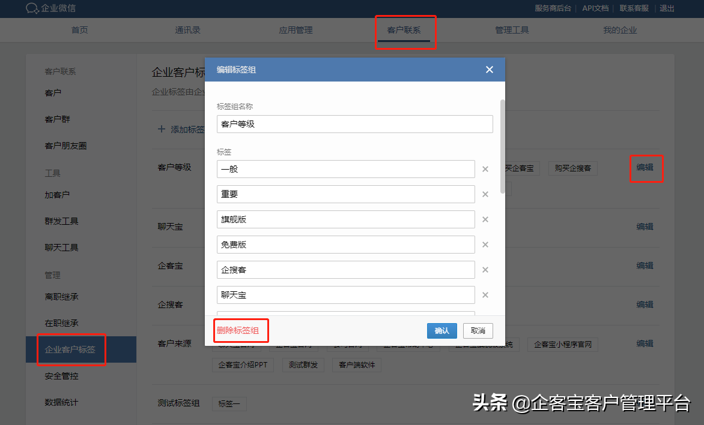704x425 pixels.
Task: Switch to the 应用管理 tab
Action: click(x=296, y=30)
